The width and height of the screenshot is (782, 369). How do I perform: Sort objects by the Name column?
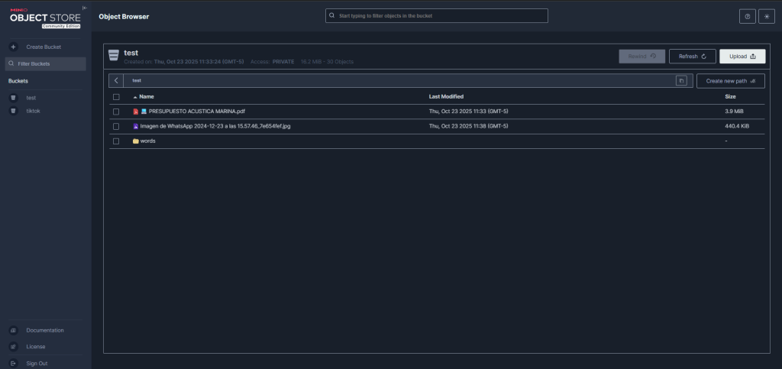(x=146, y=97)
